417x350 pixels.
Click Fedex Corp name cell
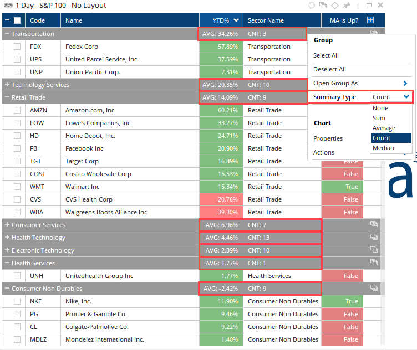point(130,47)
